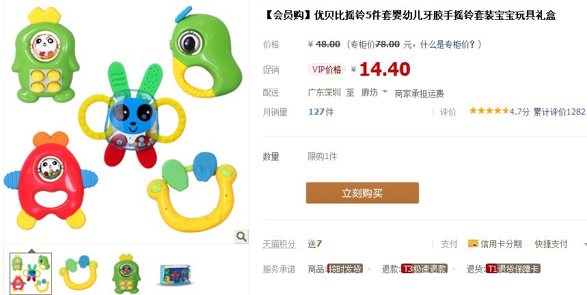Open the 什么是专柜价? link
The height and width of the screenshot is (295, 587).
coord(448,44)
